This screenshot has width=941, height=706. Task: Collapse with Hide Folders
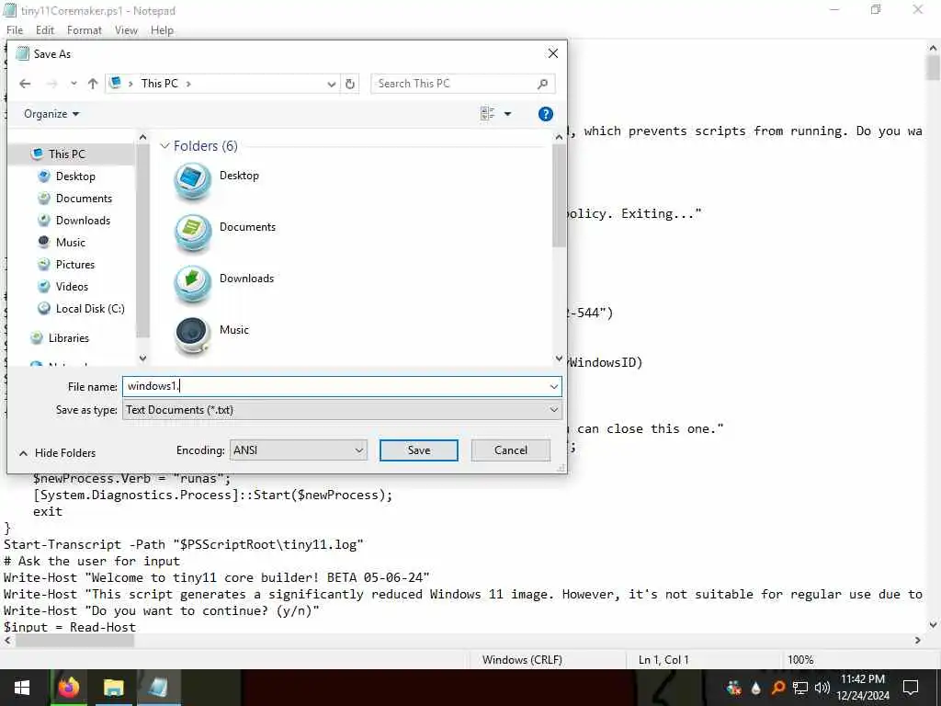[58, 453]
